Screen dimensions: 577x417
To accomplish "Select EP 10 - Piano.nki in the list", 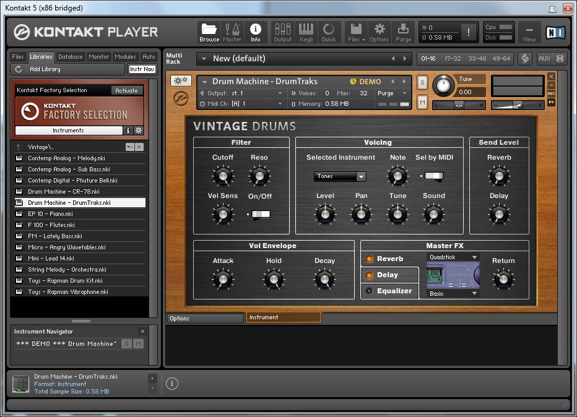I will click(x=80, y=213).
